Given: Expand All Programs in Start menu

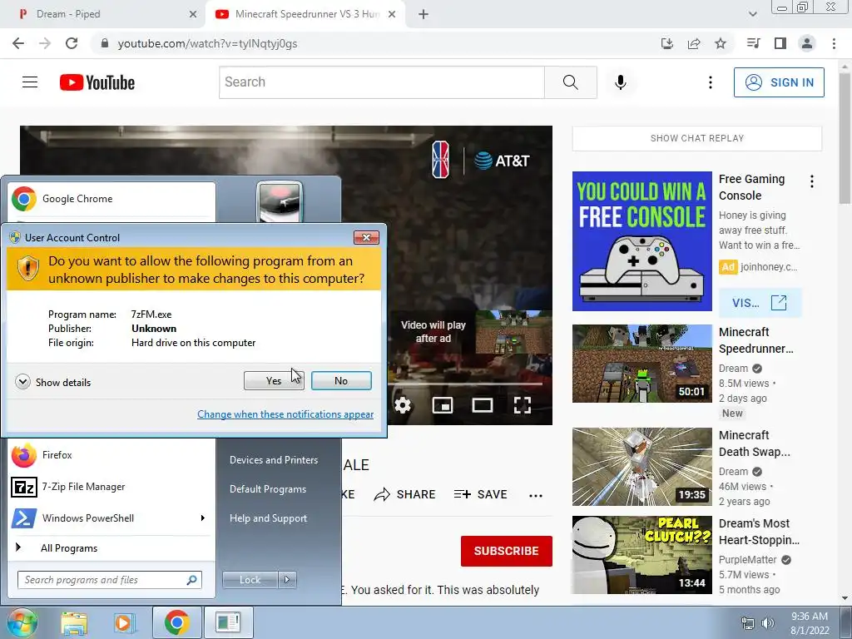Looking at the screenshot, I should click(111, 547).
